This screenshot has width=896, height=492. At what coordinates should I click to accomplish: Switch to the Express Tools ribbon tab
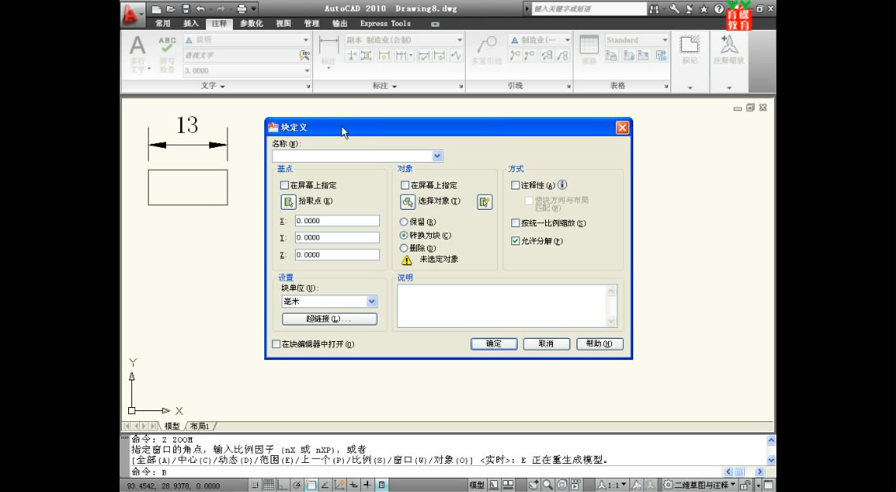tap(385, 24)
